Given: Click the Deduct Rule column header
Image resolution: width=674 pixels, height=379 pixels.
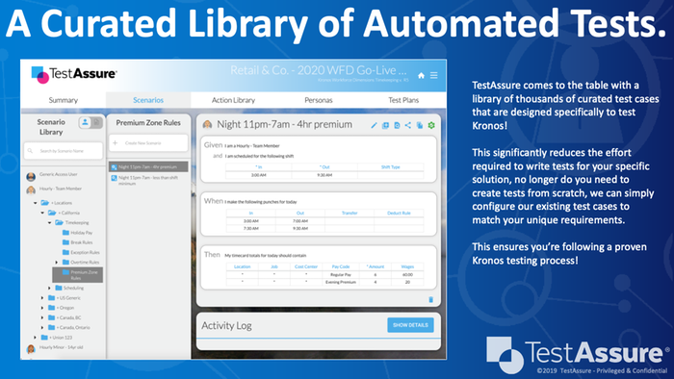Looking at the screenshot, I should click(x=399, y=213).
